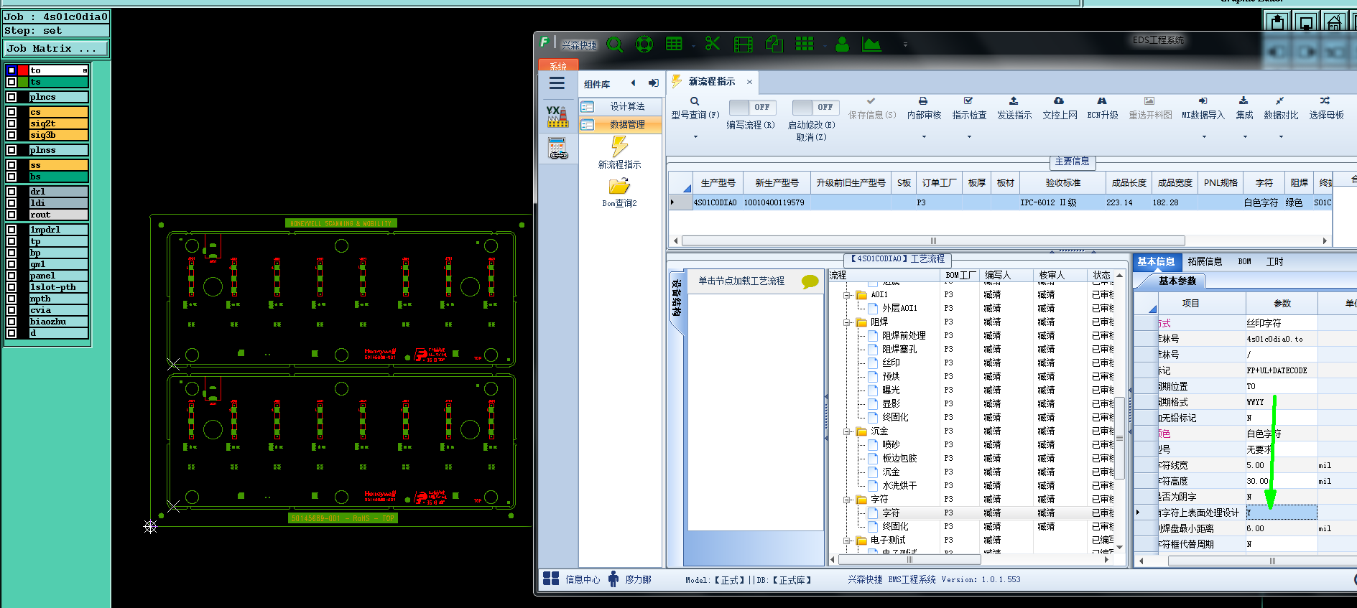This screenshot has width=1357, height=608.
Task: Click 内部审核 printer icon
Action: click(923, 101)
